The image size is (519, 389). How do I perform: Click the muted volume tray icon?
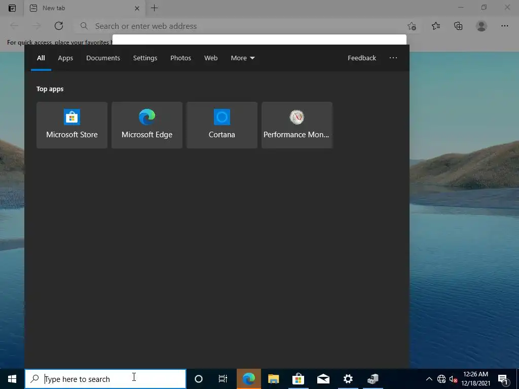453,379
